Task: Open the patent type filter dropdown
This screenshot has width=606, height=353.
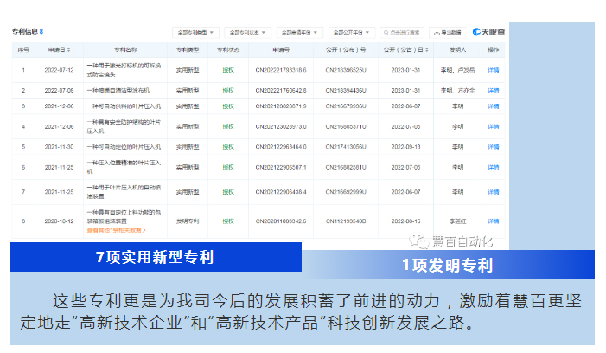Action: 195,32
